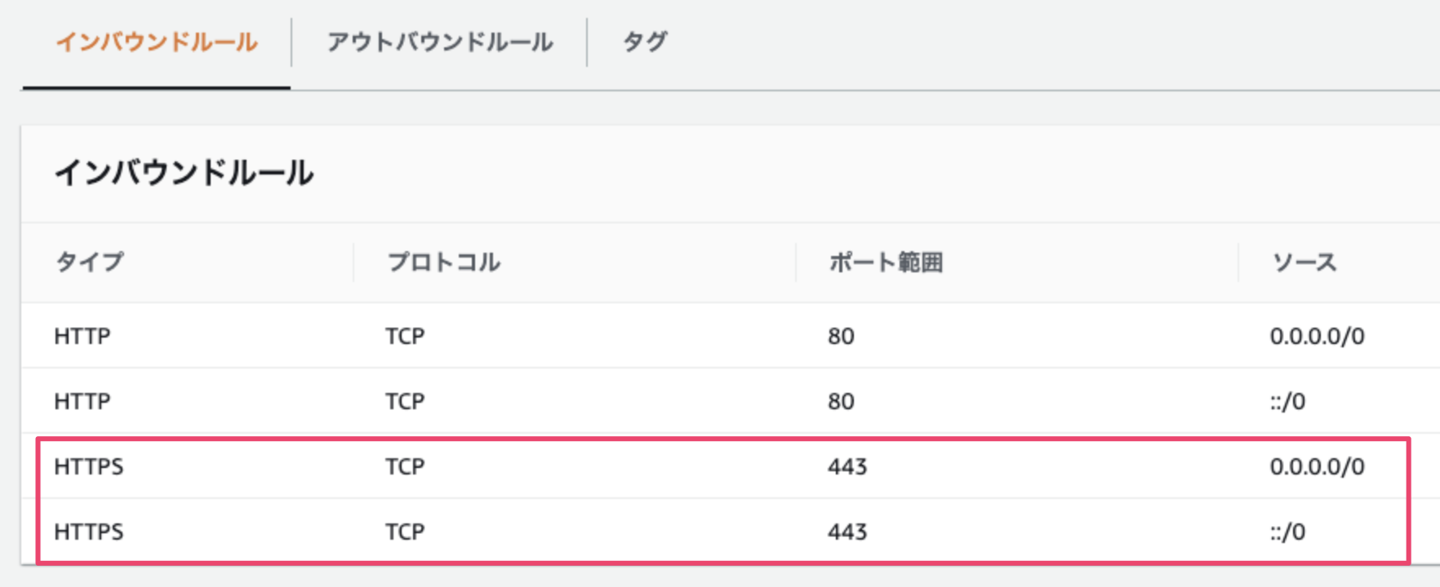
Task: Click the ソース column header
Action: [1304, 262]
